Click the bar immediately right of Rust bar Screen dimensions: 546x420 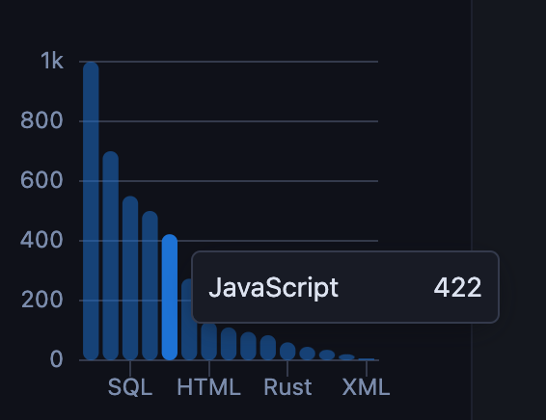pyautogui.click(x=307, y=354)
